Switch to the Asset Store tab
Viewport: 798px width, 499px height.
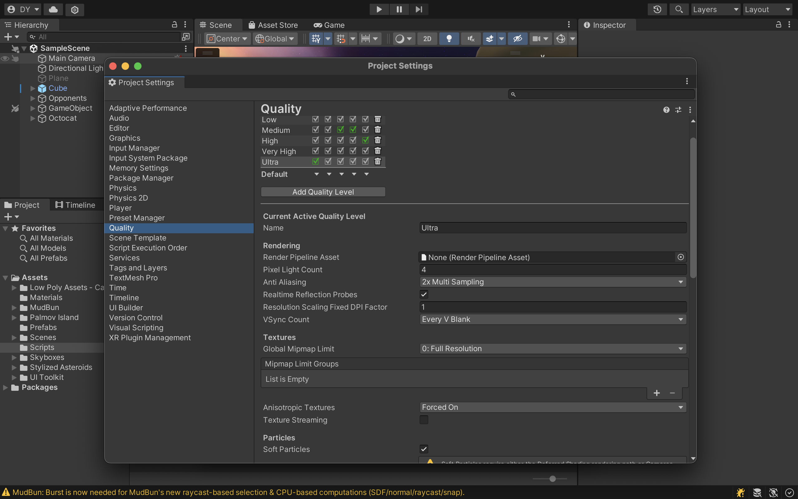[x=273, y=25]
